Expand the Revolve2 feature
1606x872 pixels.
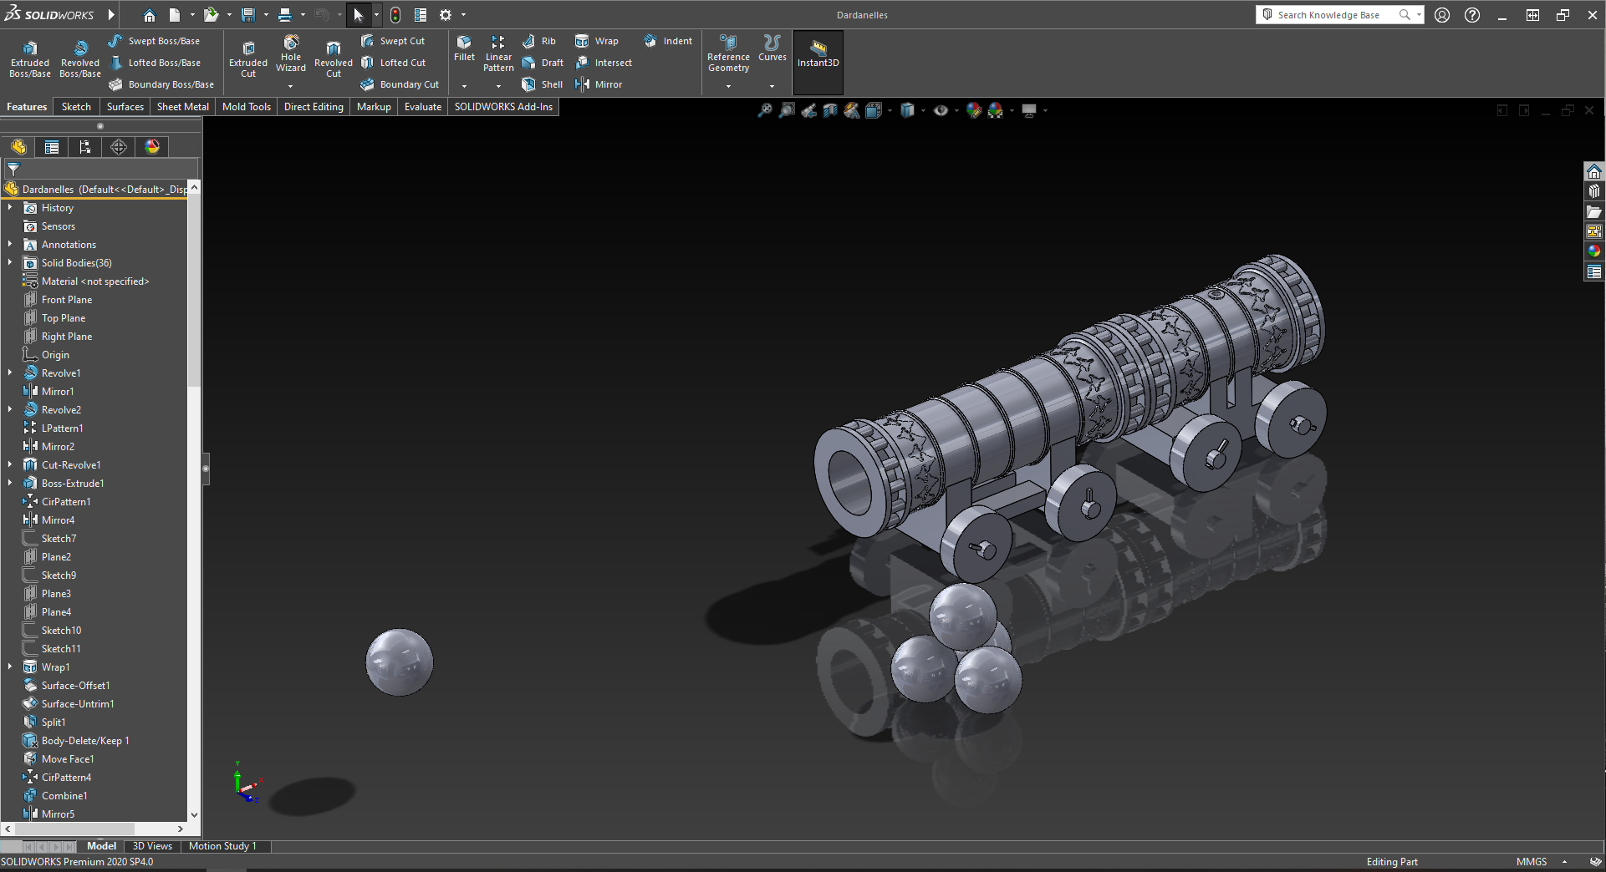point(10,409)
